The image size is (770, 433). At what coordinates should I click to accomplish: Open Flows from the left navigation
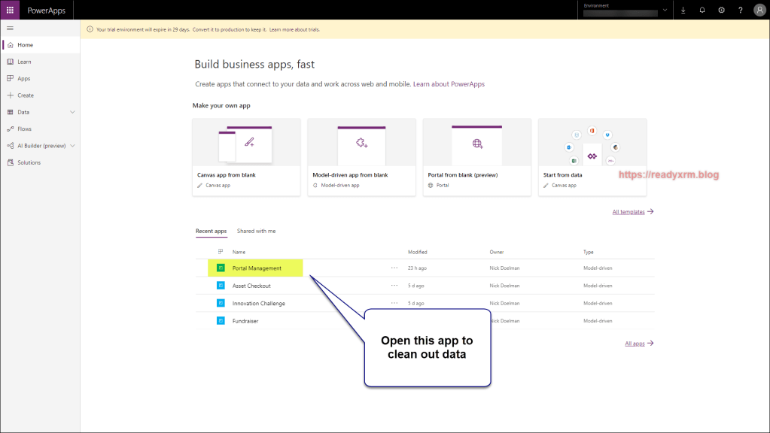[x=24, y=129]
